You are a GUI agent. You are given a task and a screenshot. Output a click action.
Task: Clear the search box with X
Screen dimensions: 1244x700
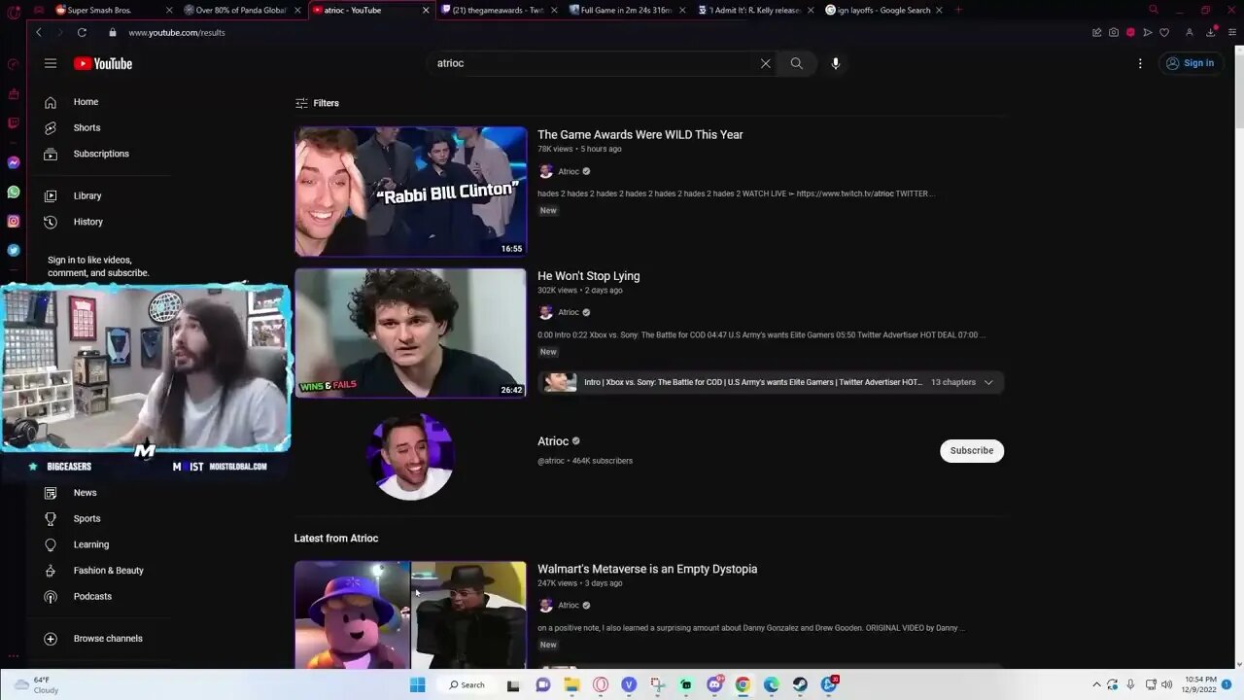[x=765, y=63]
